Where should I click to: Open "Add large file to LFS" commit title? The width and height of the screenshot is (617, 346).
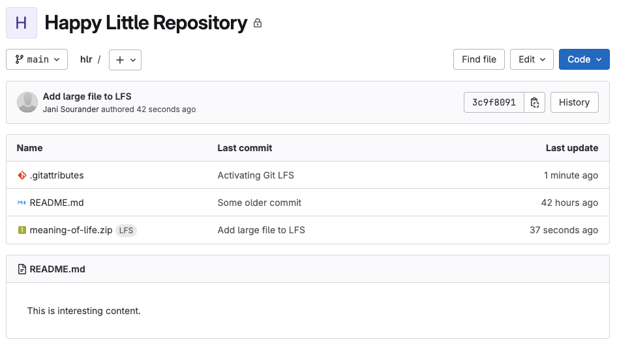[87, 96]
